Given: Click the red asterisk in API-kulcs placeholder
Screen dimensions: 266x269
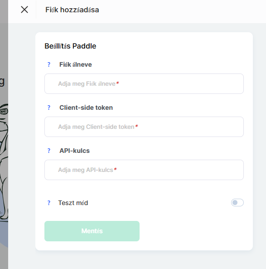Looking at the screenshot, I should point(116,169).
